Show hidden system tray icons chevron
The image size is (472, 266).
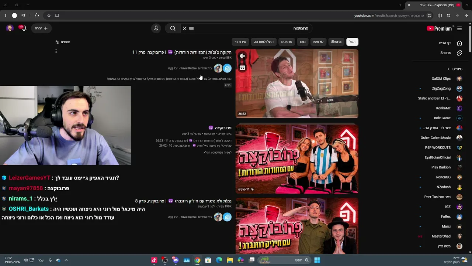(66, 260)
